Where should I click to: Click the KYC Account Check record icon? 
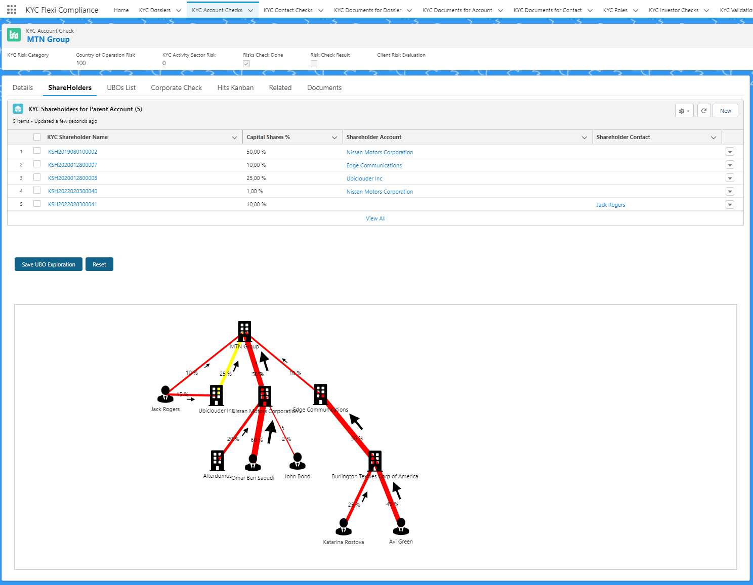pos(14,35)
